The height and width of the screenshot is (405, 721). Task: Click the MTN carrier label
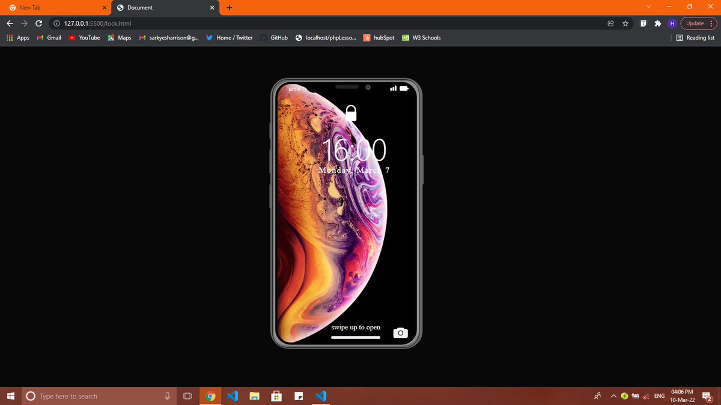[294, 89]
